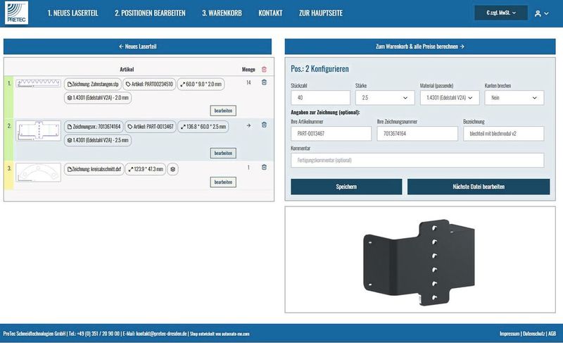The width and height of the screenshot is (563, 343).
Task: Click the Kommentar input field
Action: click(x=417, y=160)
